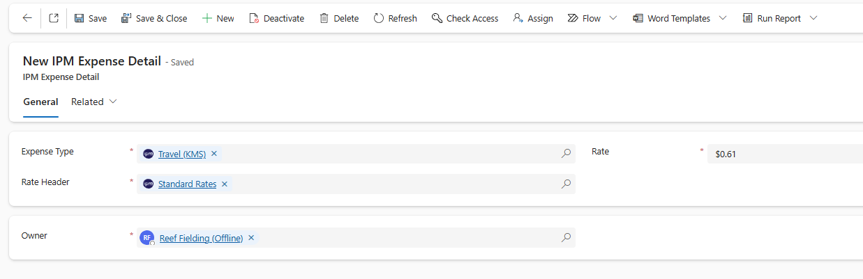Click Save & Close in toolbar

coord(154,18)
